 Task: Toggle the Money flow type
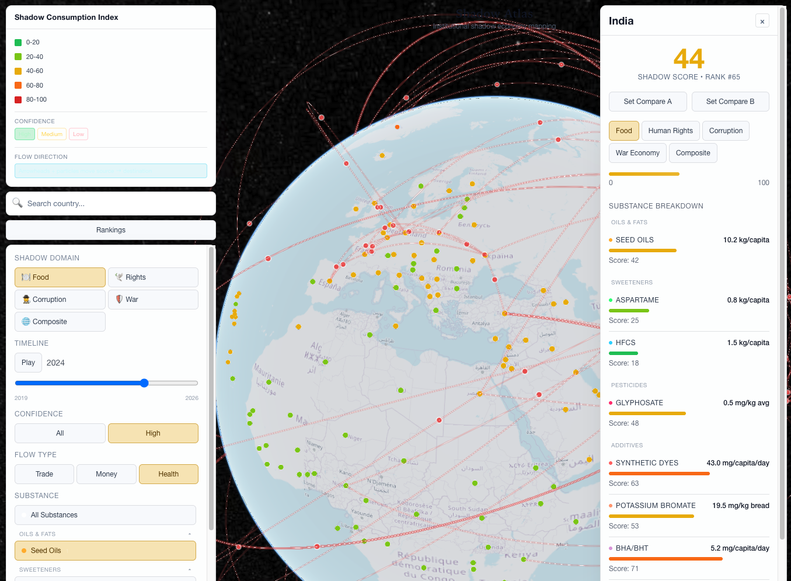[106, 474]
